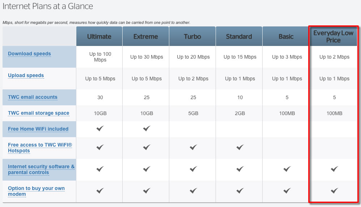Image resolution: width=361 pixels, height=207 pixels.
Task: Click the TWC email accounts link
Action: tap(33, 97)
